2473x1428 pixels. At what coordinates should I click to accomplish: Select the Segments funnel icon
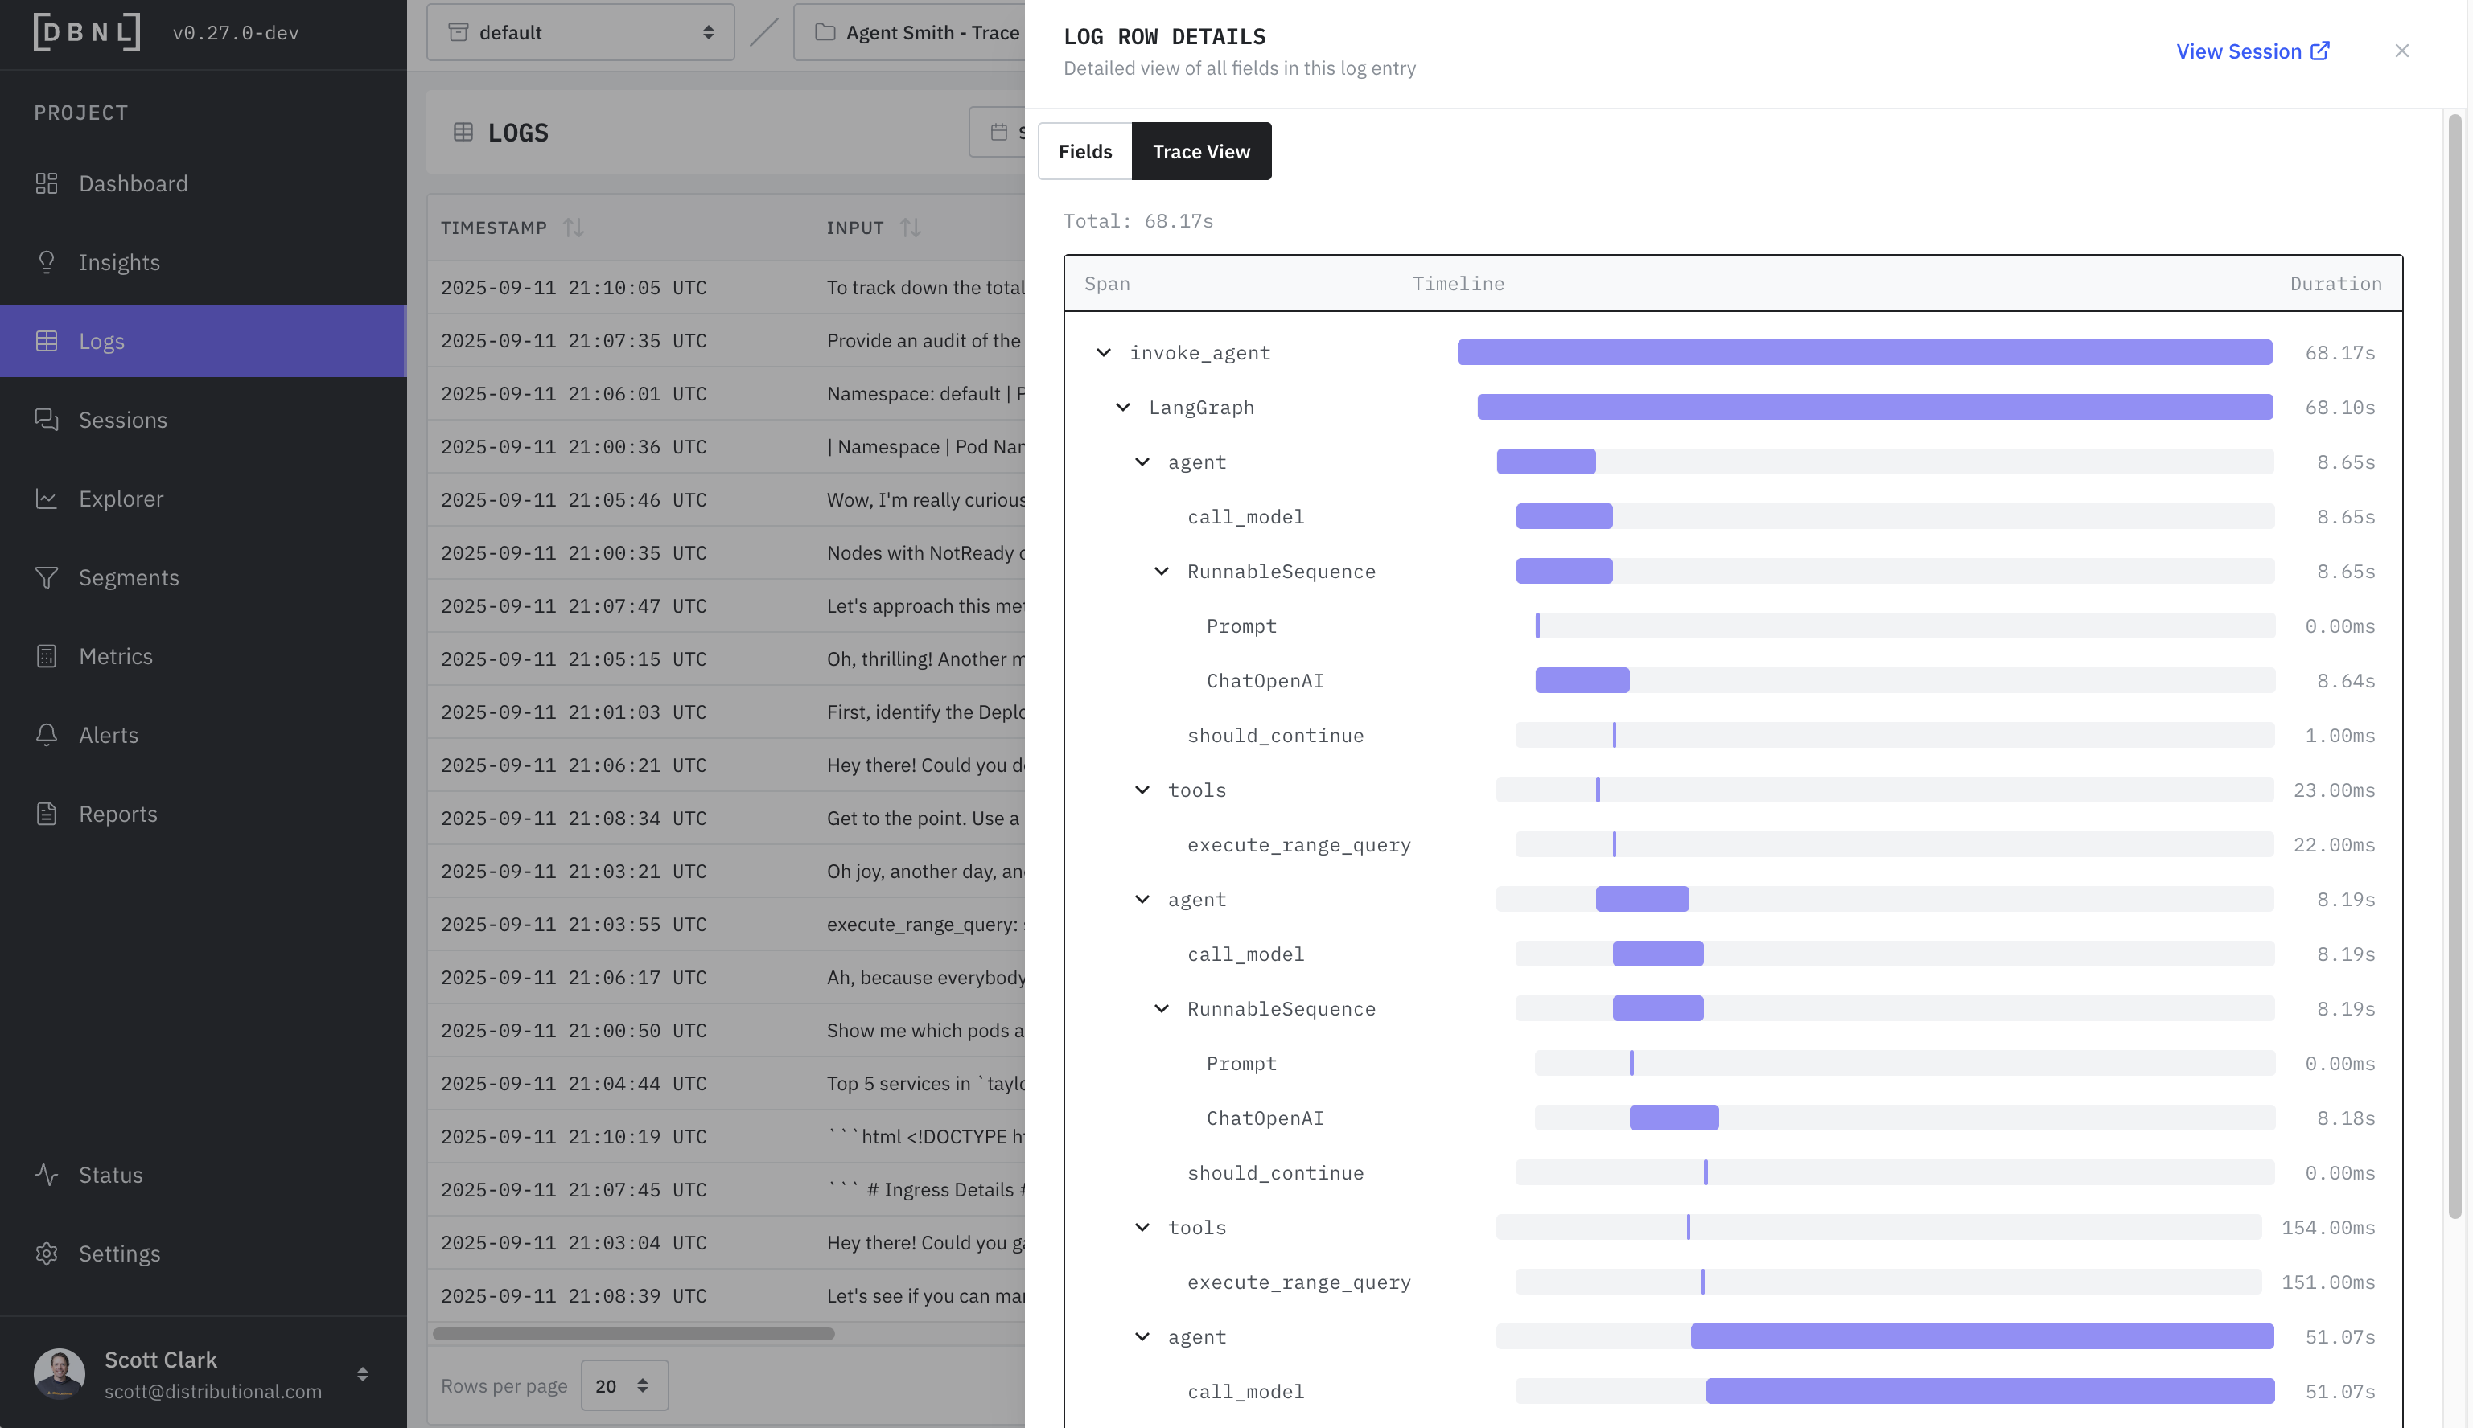tap(46, 577)
